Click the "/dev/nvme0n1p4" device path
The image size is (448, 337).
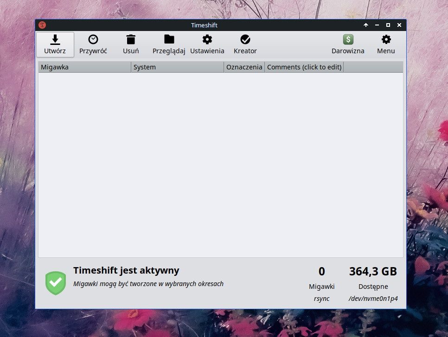[373, 299]
